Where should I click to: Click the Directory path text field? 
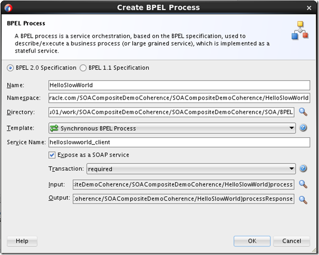tap(171, 113)
